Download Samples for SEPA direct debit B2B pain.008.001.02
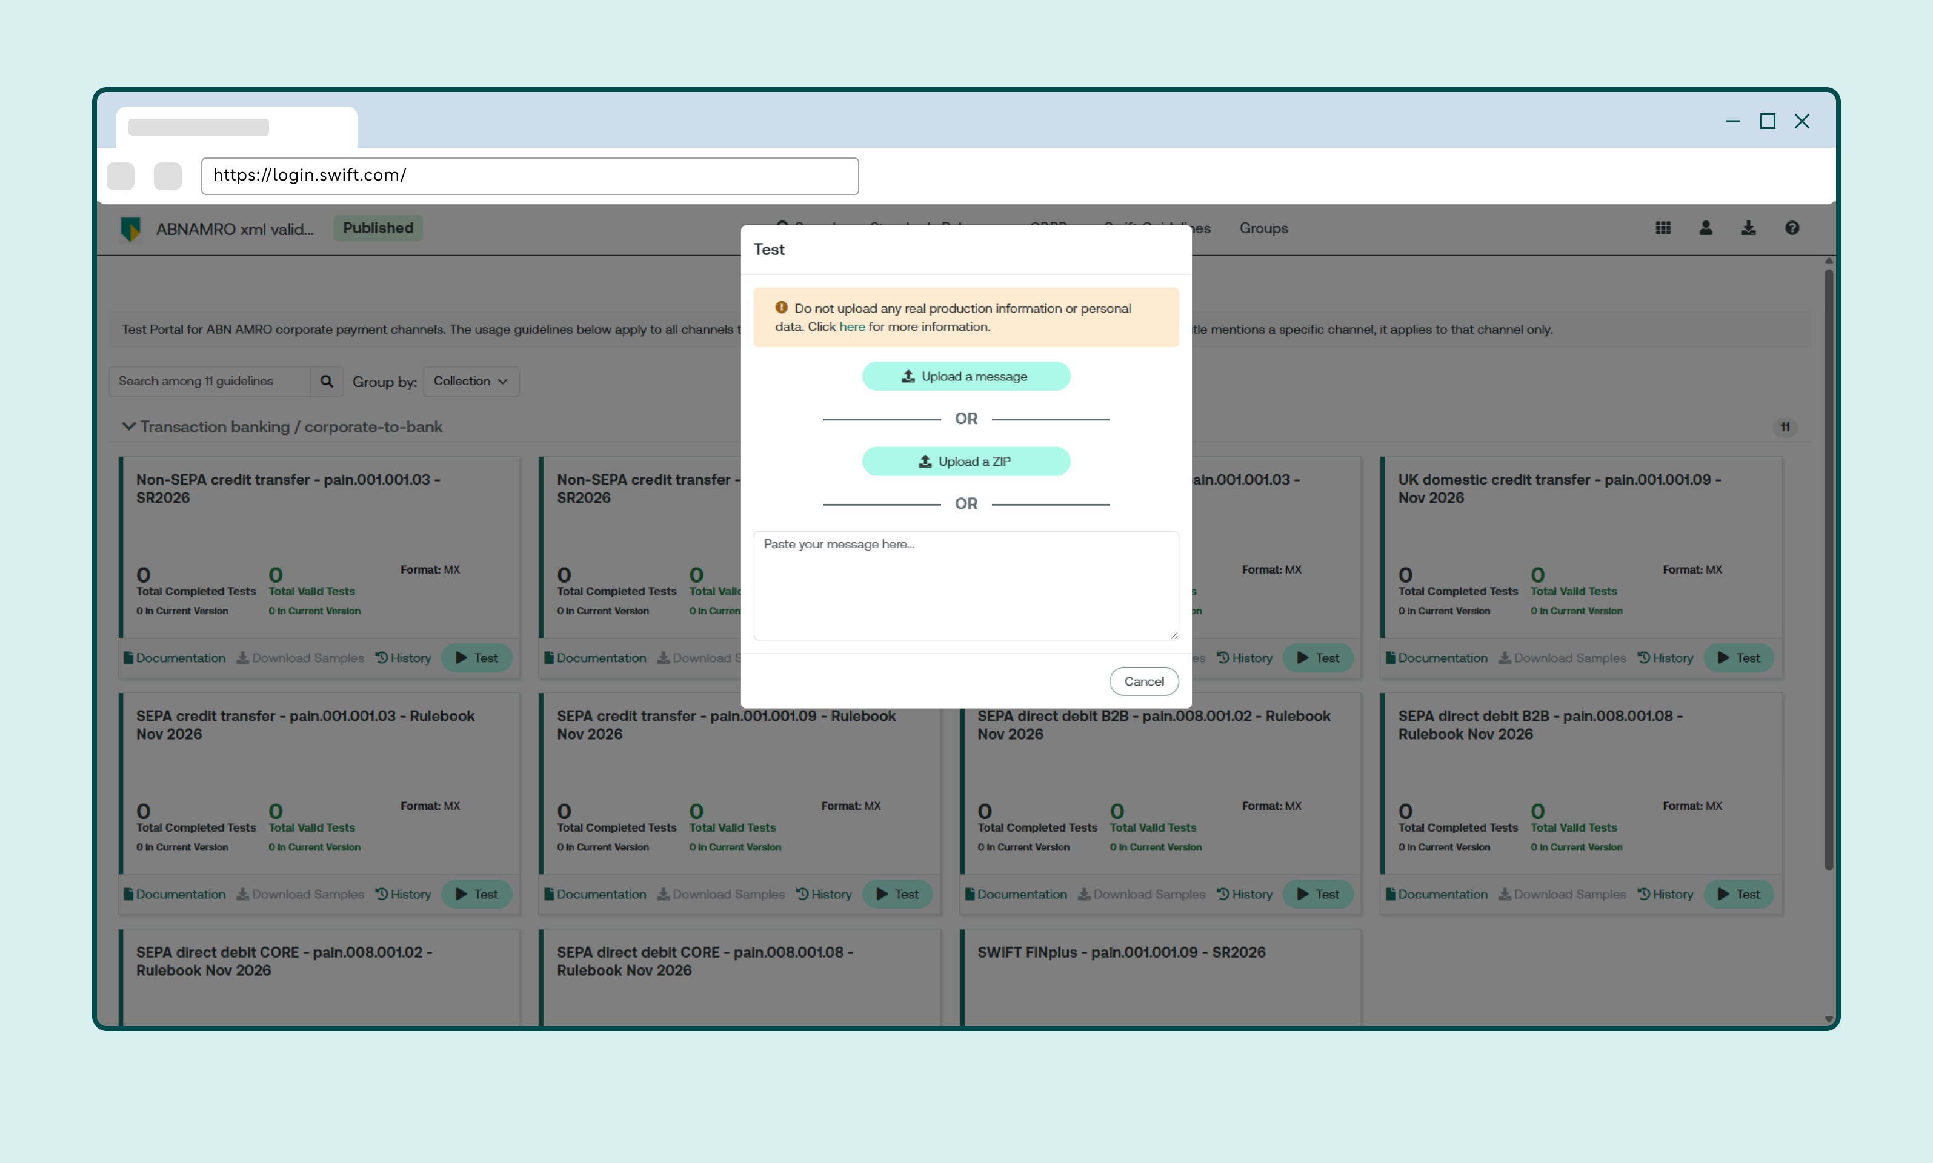This screenshot has width=1933, height=1163. point(1142,894)
